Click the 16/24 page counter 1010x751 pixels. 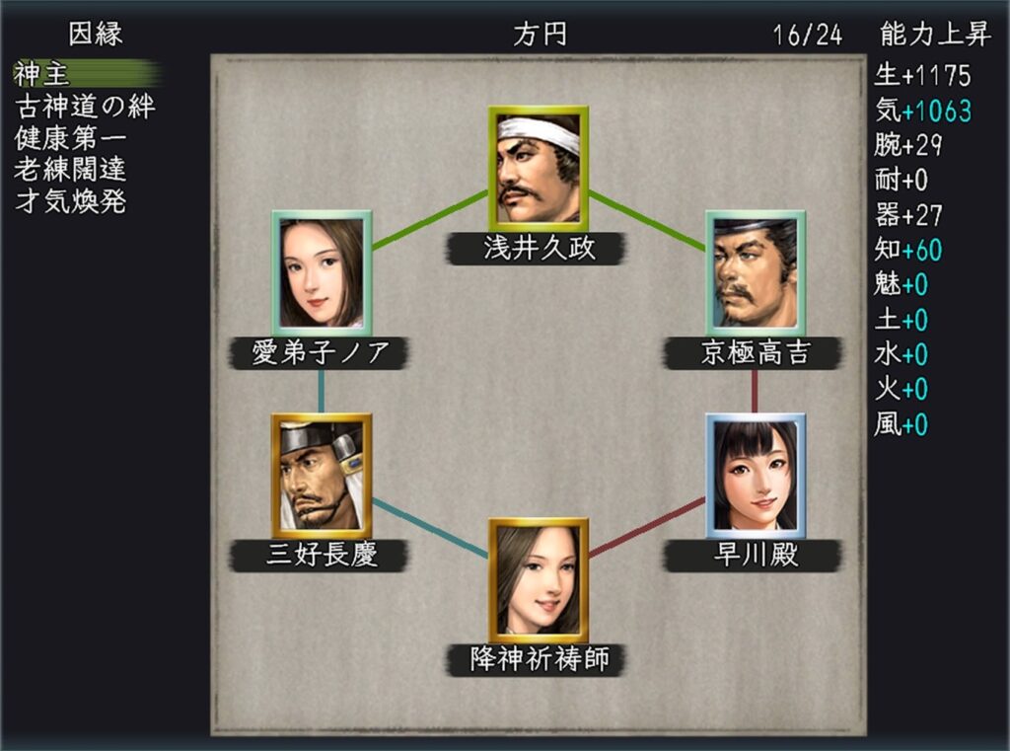808,35
